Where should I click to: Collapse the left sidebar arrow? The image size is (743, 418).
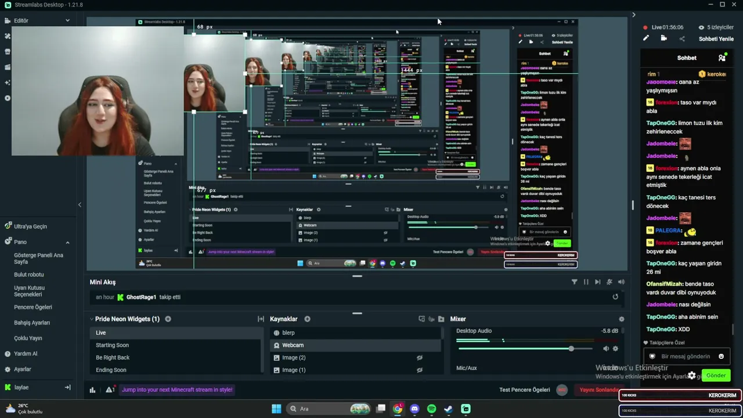pyautogui.click(x=80, y=204)
